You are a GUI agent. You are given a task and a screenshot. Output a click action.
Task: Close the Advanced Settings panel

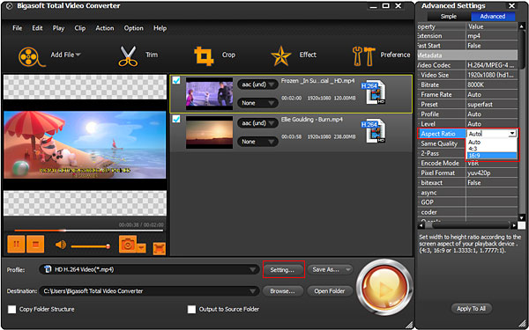point(511,6)
